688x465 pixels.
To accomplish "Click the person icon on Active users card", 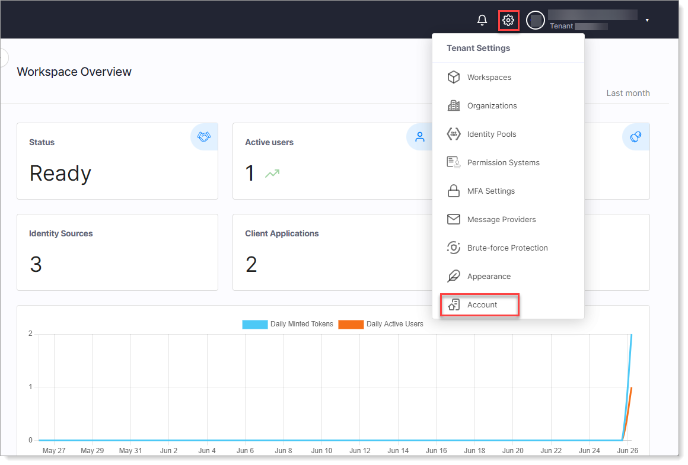I will pyautogui.click(x=420, y=137).
